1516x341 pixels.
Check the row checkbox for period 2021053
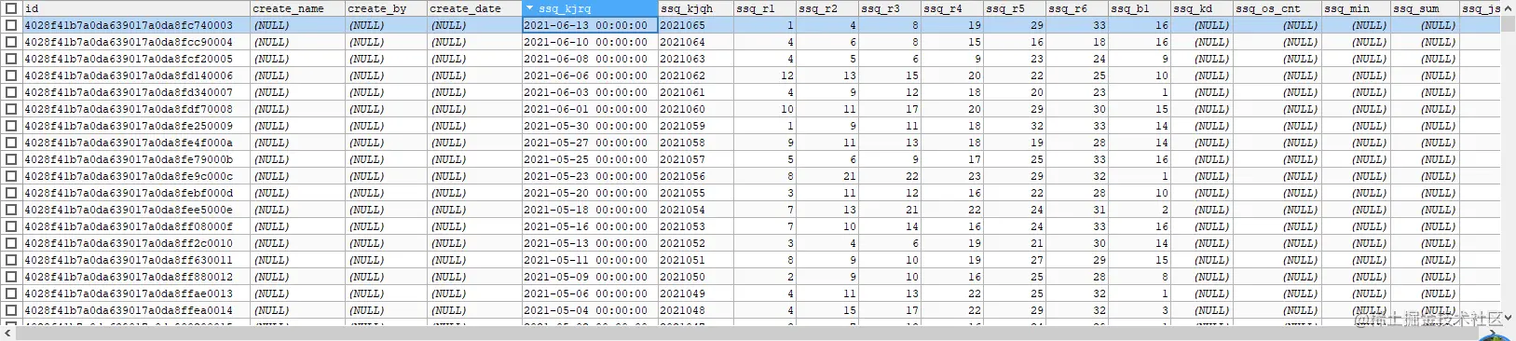(11, 226)
